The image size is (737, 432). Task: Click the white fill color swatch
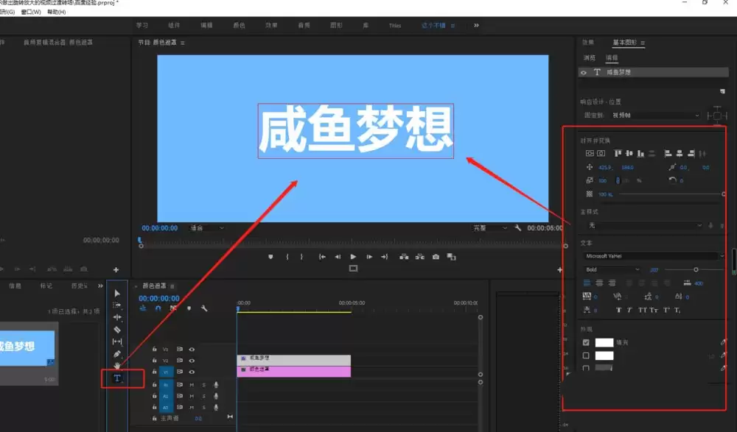604,342
